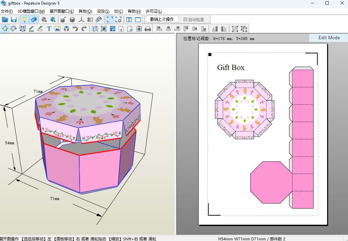Open the 切(C) menu
348x241 pixels.
pos(118,11)
